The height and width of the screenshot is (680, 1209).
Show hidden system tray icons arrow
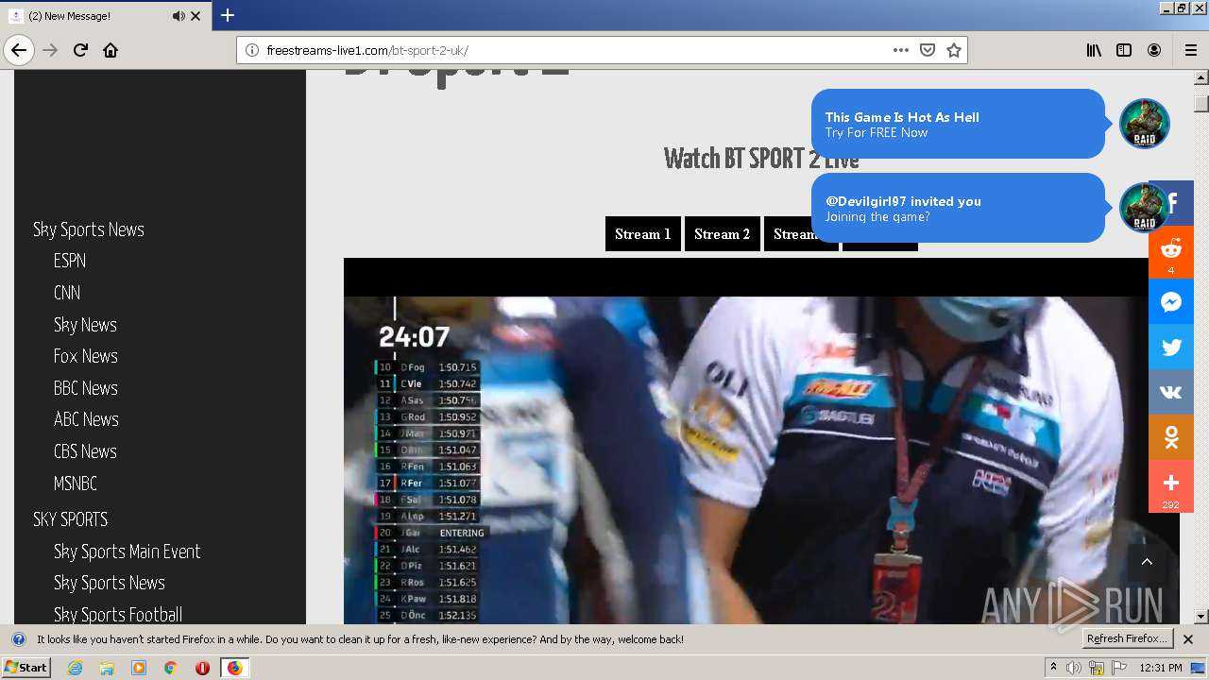[x=1053, y=668]
